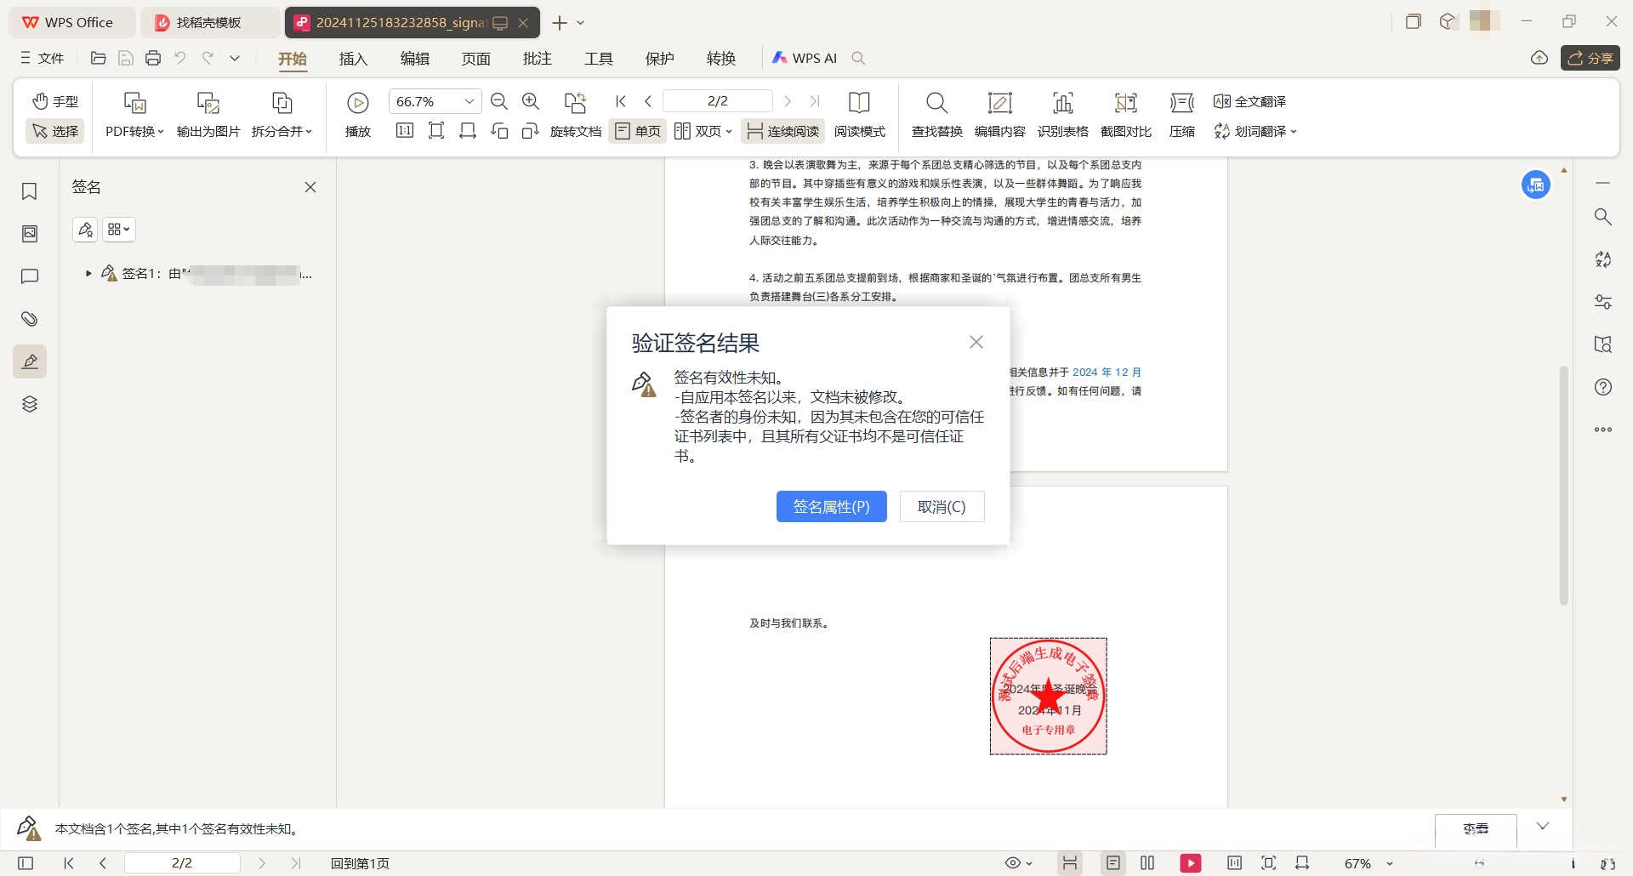
Task: Open the bookmark panel in left sidebar
Action: point(30,191)
